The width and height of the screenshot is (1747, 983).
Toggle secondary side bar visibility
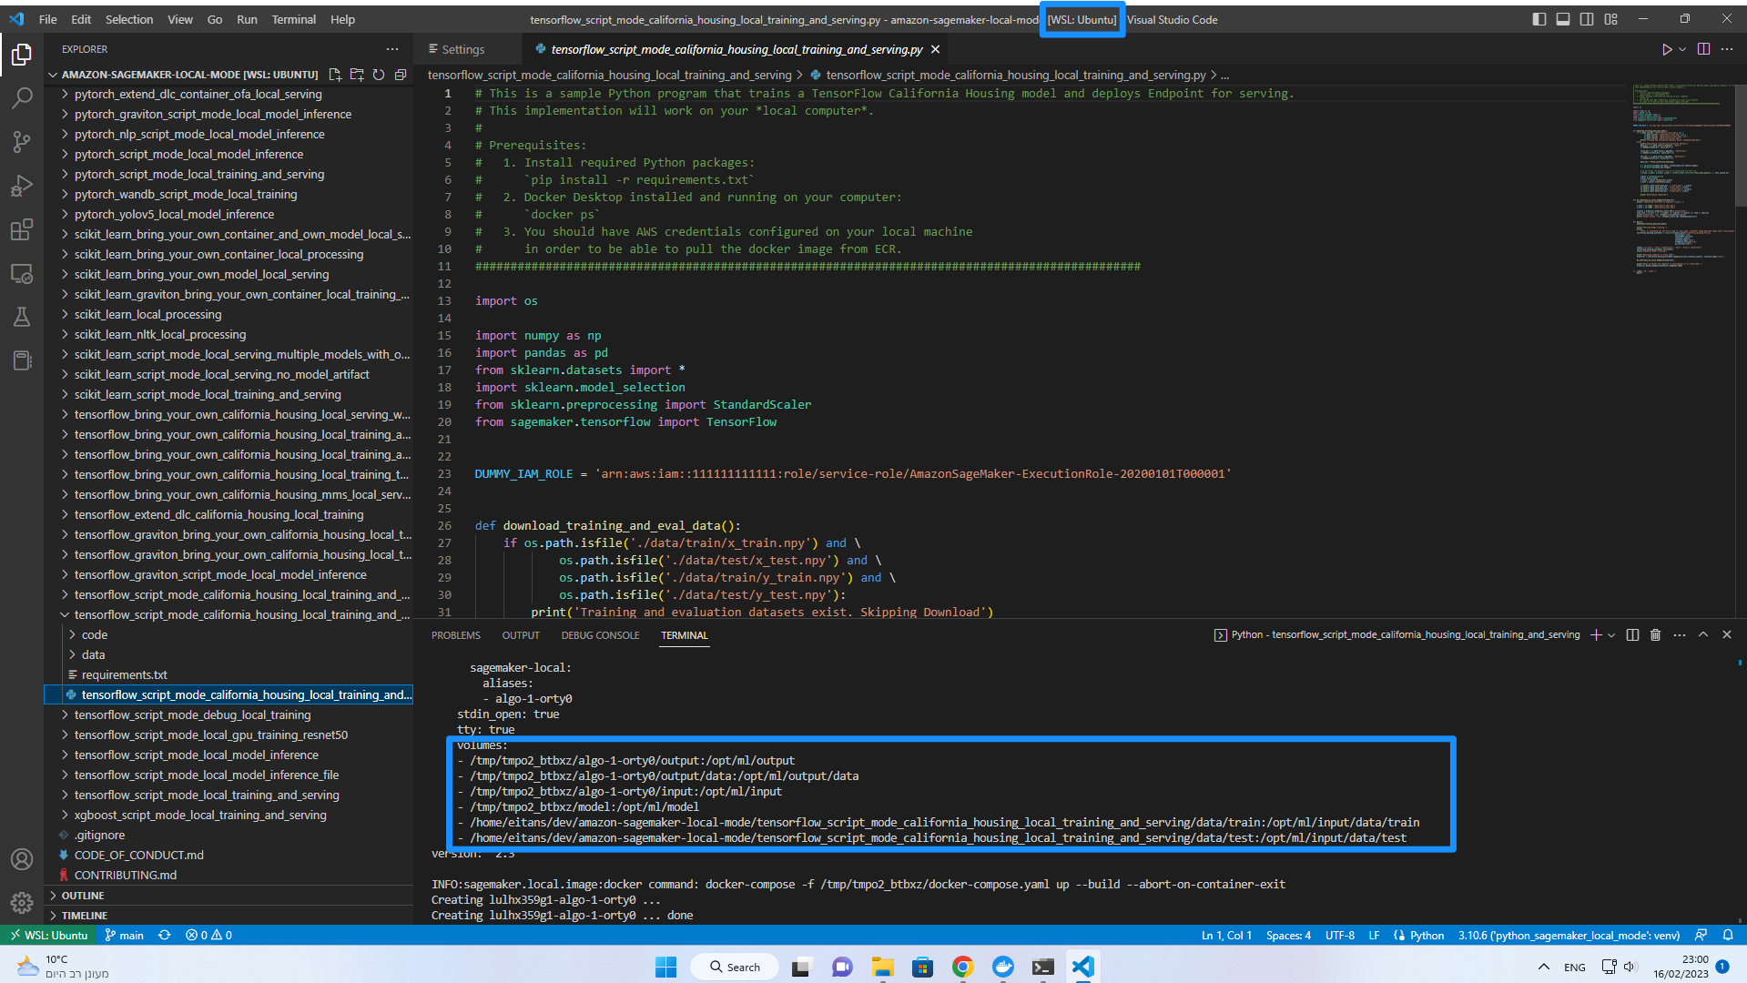pos(1587,19)
